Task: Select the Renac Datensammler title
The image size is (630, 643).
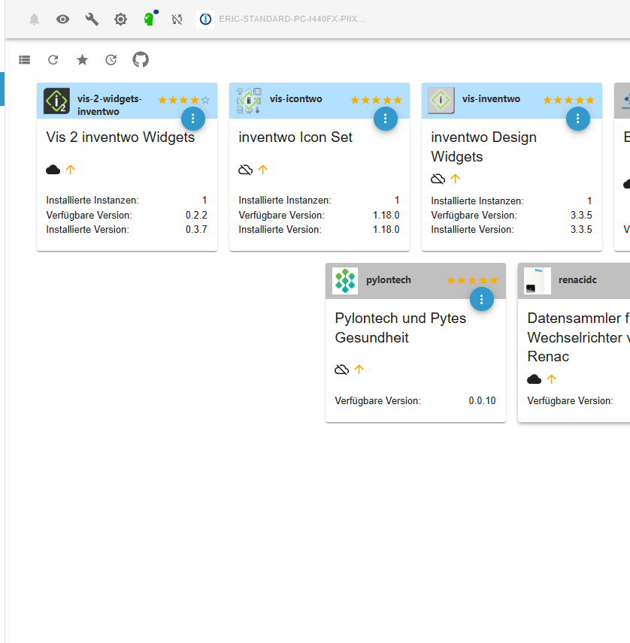Action: (x=578, y=337)
